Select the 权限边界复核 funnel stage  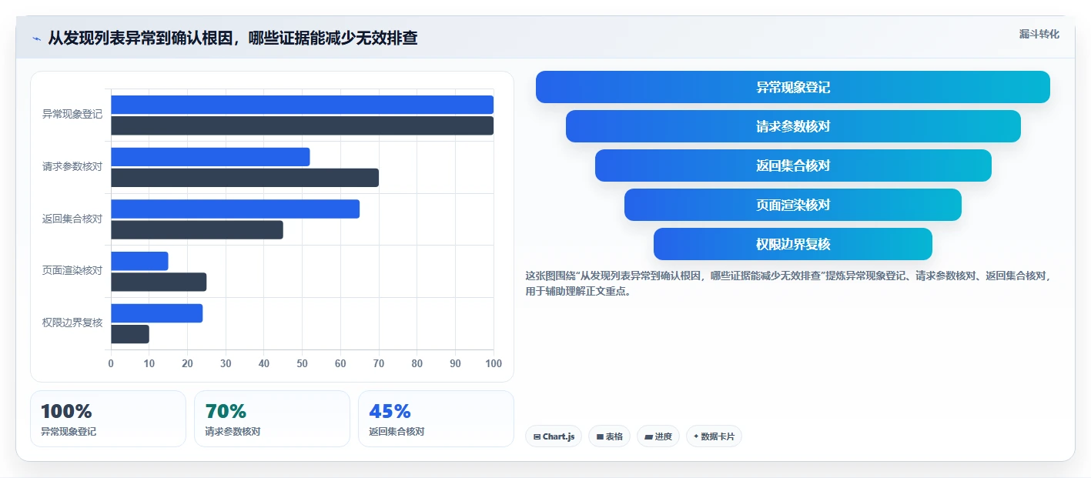[x=793, y=244]
